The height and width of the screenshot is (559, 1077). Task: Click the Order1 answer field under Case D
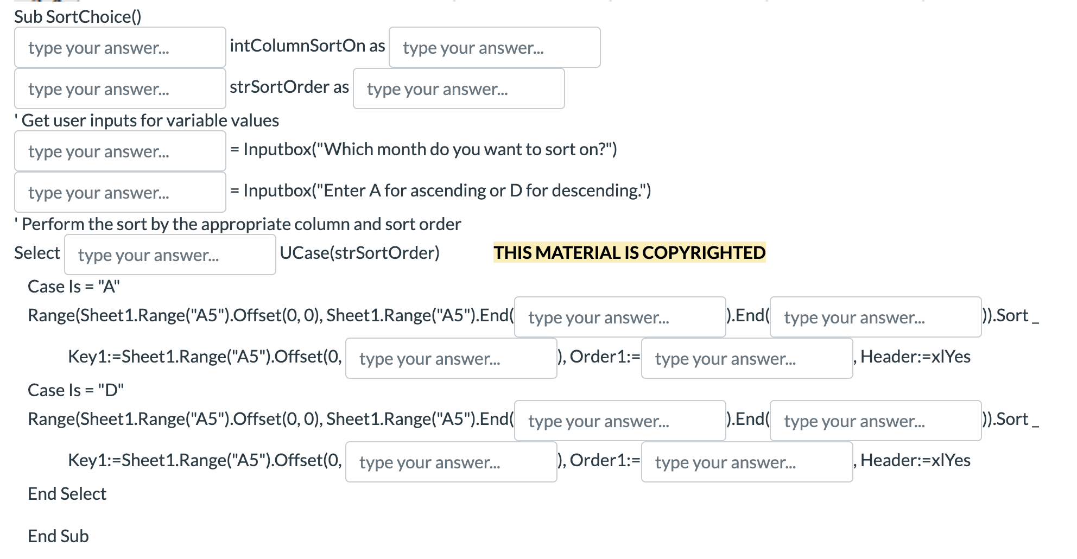pyautogui.click(x=746, y=462)
